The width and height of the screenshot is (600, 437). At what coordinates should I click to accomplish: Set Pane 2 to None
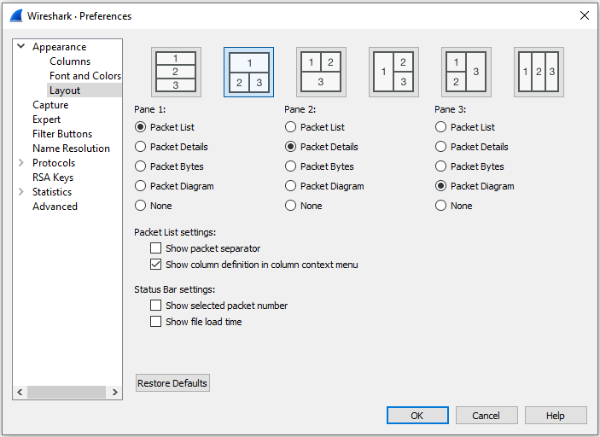tap(304, 206)
